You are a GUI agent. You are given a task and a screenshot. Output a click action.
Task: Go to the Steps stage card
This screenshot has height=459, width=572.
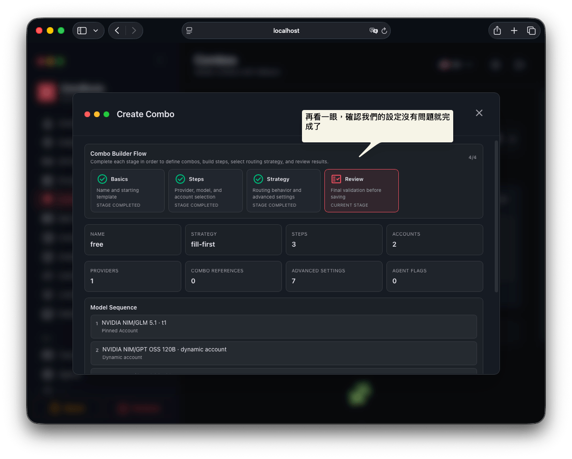(206, 190)
